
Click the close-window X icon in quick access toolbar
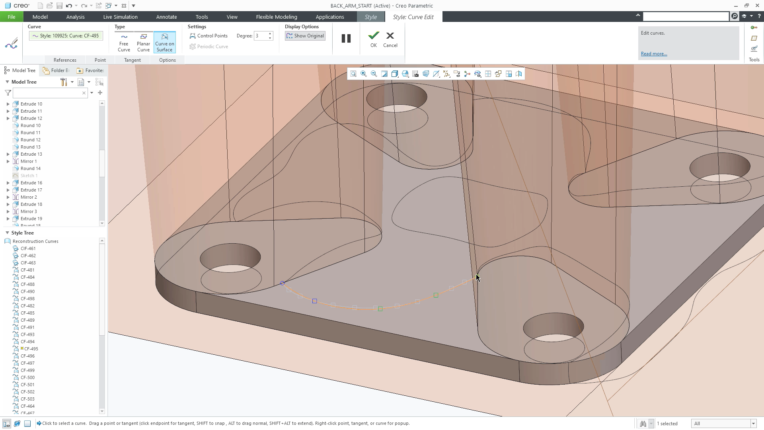point(124,6)
